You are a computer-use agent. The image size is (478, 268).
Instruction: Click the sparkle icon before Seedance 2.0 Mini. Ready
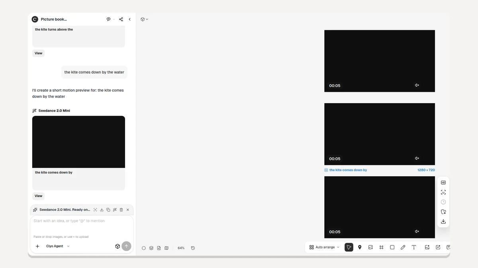point(35,210)
